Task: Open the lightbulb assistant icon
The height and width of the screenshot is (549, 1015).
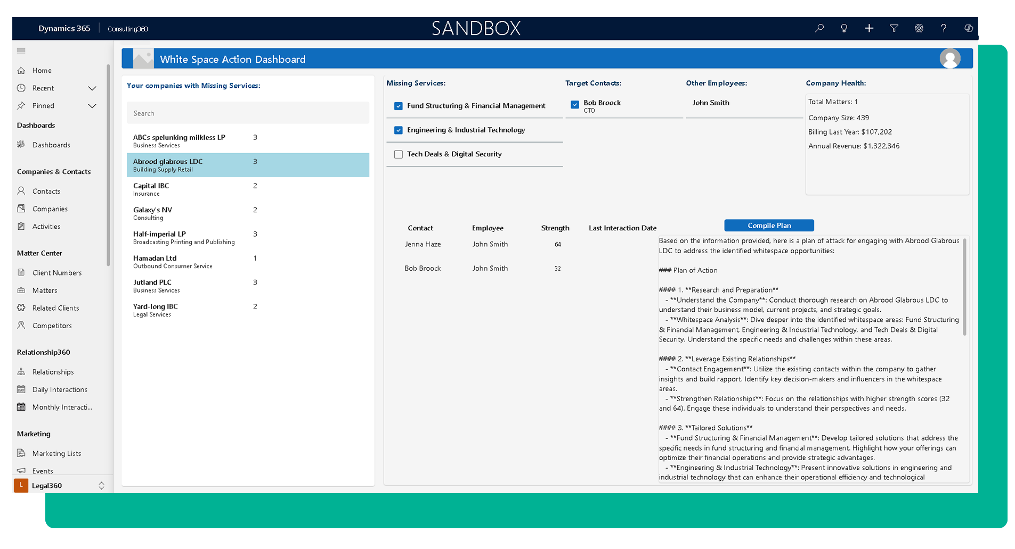Action: click(844, 28)
